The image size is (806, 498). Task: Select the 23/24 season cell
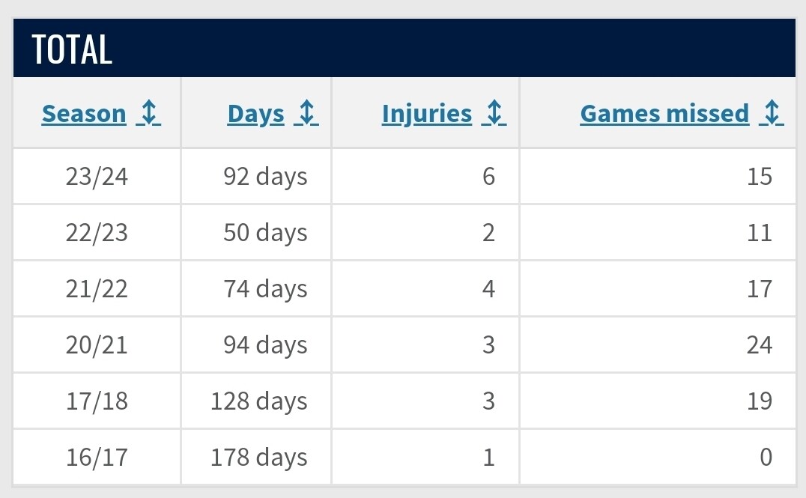pyautogui.click(x=97, y=177)
